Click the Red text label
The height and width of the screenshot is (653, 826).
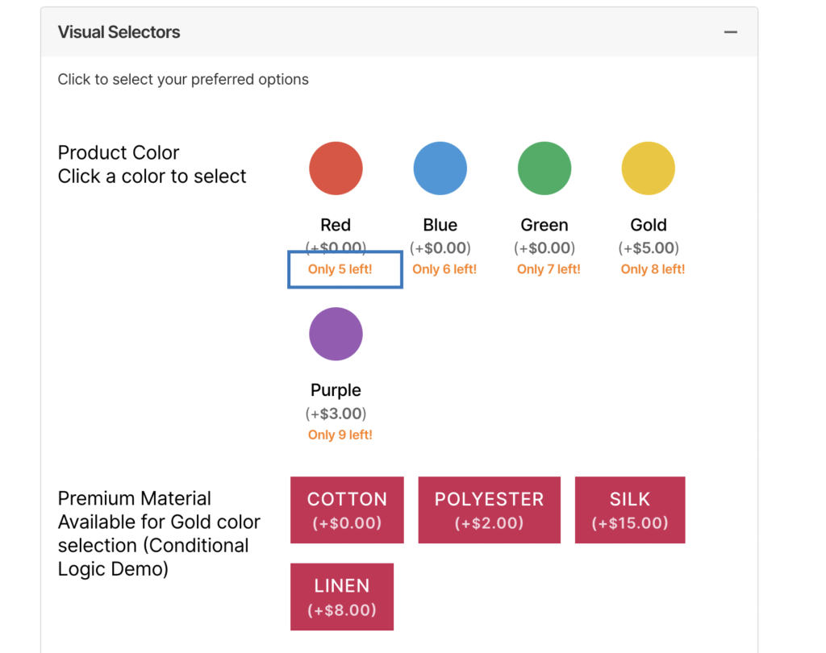click(336, 225)
